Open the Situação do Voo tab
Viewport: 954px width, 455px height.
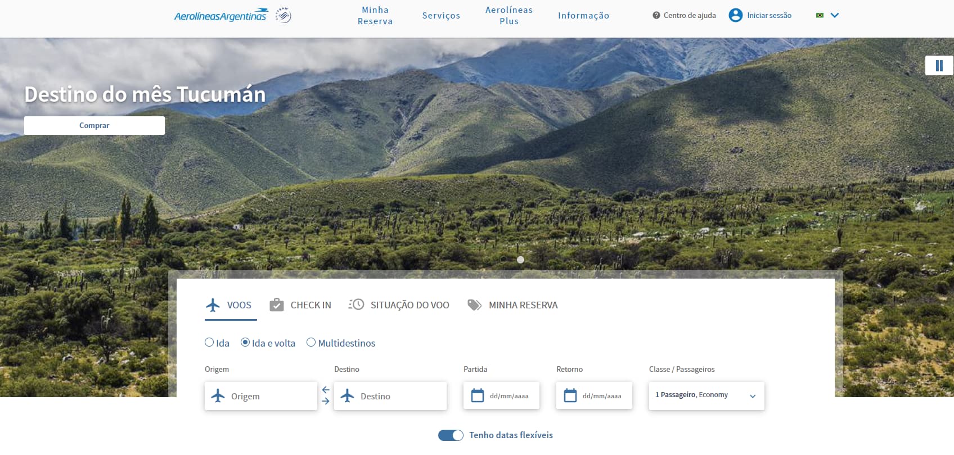399,305
